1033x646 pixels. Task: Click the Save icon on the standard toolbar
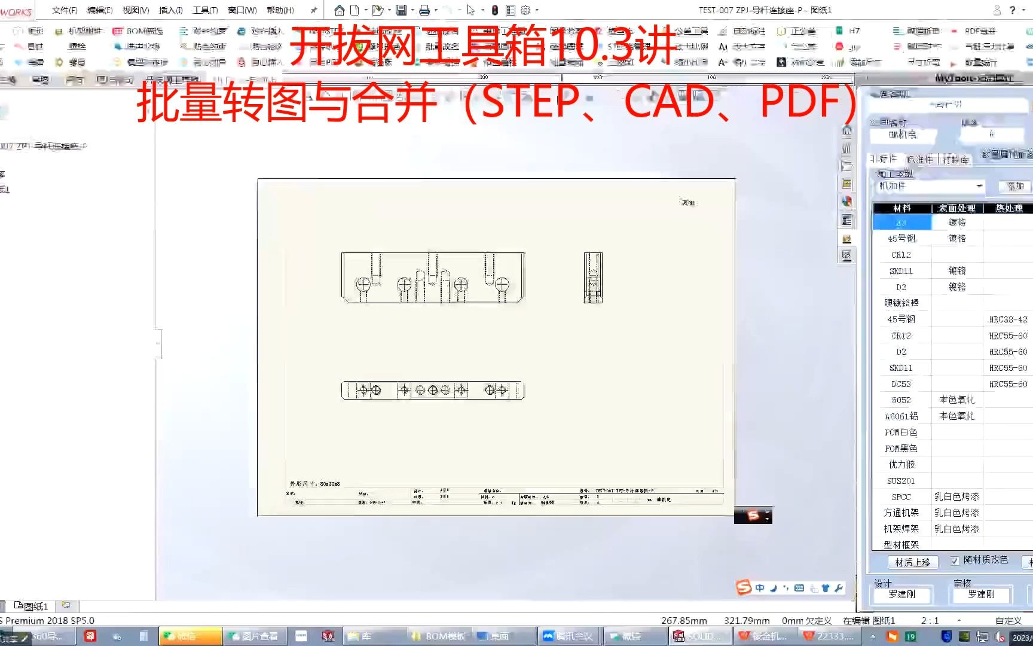click(402, 10)
